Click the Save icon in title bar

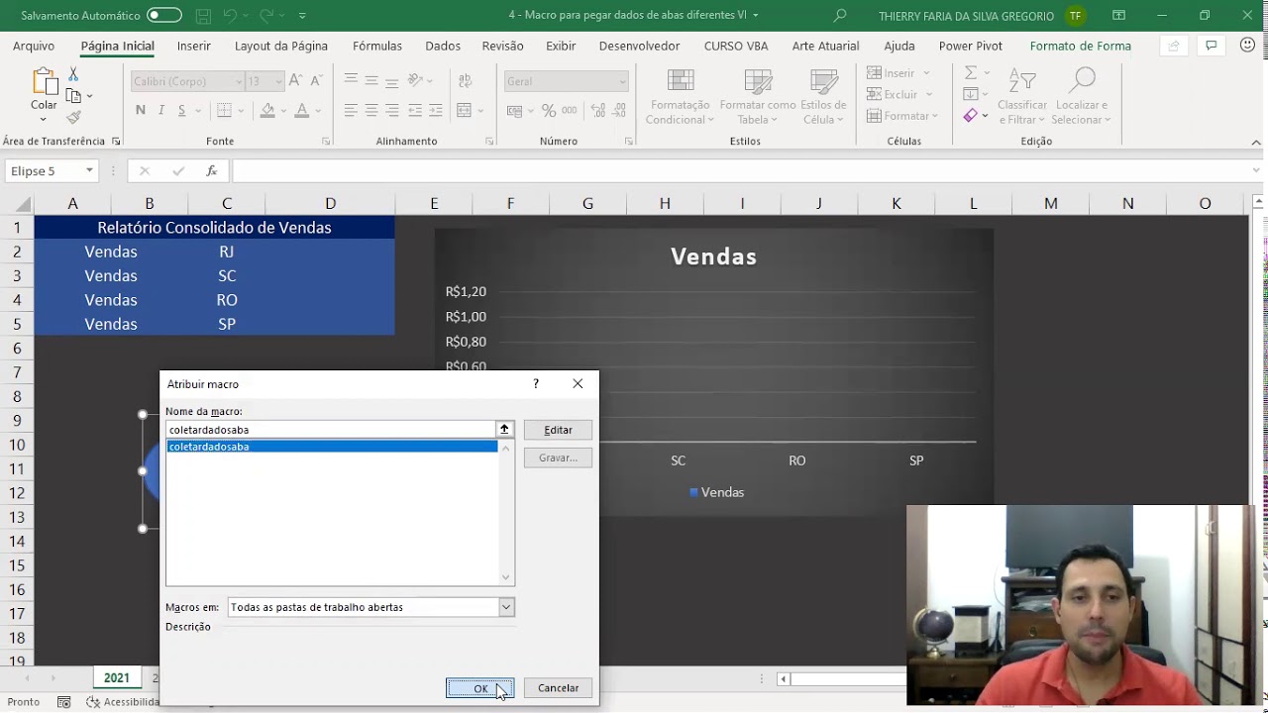203,16
